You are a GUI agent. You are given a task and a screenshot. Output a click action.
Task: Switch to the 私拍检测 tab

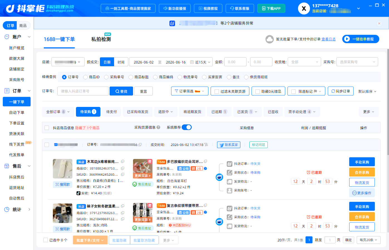[x=101, y=39]
